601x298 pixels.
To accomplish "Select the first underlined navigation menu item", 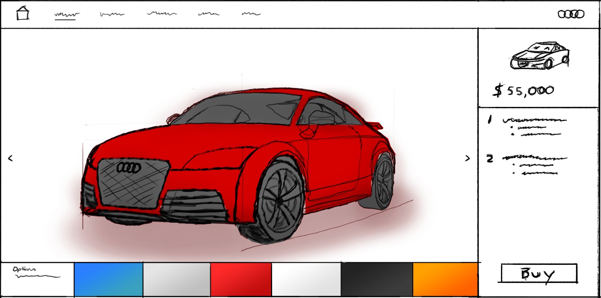I will coord(67,15).
